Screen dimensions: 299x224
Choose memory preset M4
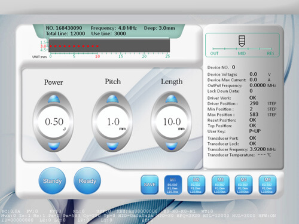[243, 185]
